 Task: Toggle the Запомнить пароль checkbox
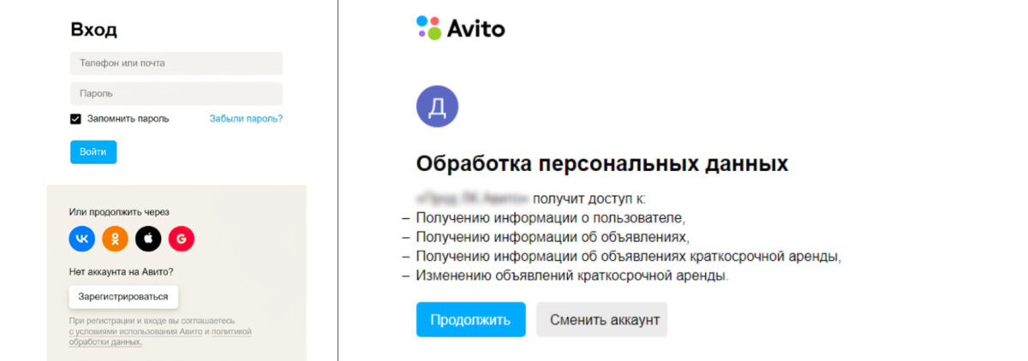tap(75, 119)
